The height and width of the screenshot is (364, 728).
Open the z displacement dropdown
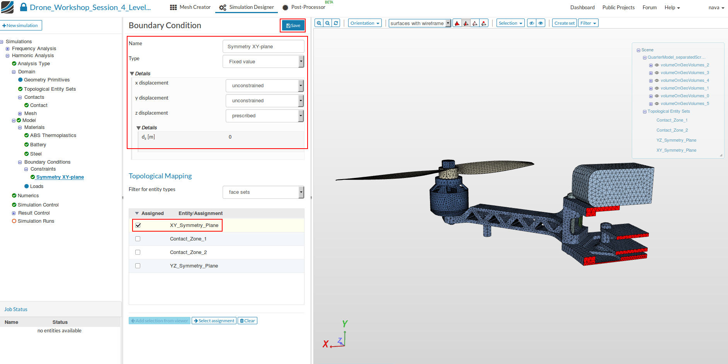265,116
